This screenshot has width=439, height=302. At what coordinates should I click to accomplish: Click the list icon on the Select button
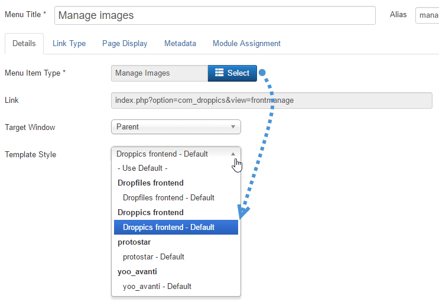pos(219,73)
